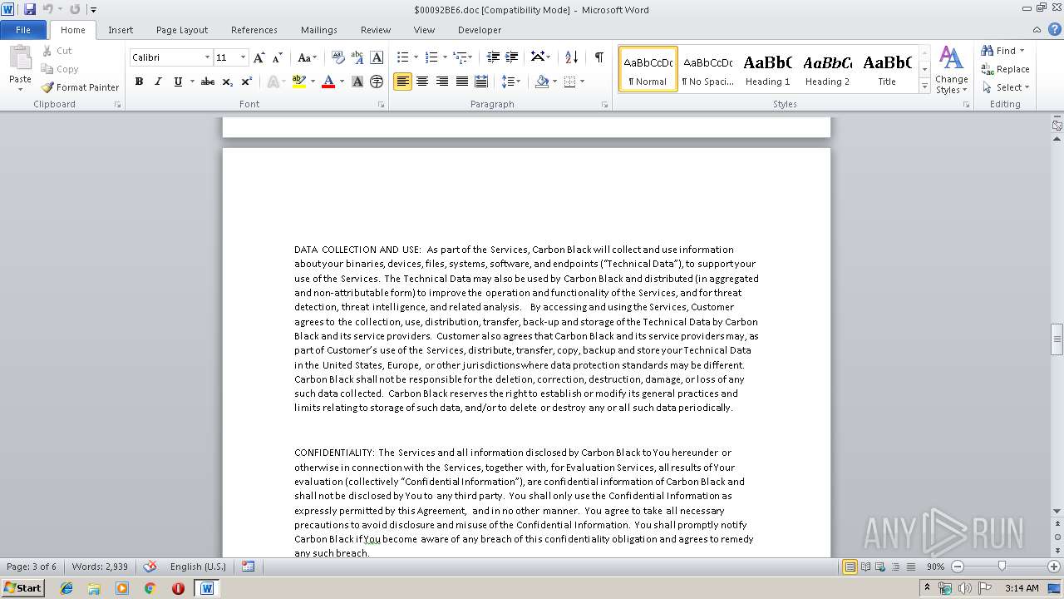Image resolution: width=1064 pixels, height=599 pixels.
Task: Click the font color swatch
Action: coord(328,82)
